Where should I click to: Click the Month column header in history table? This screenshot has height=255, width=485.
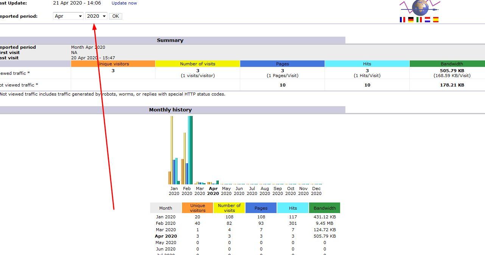[166, 208]
